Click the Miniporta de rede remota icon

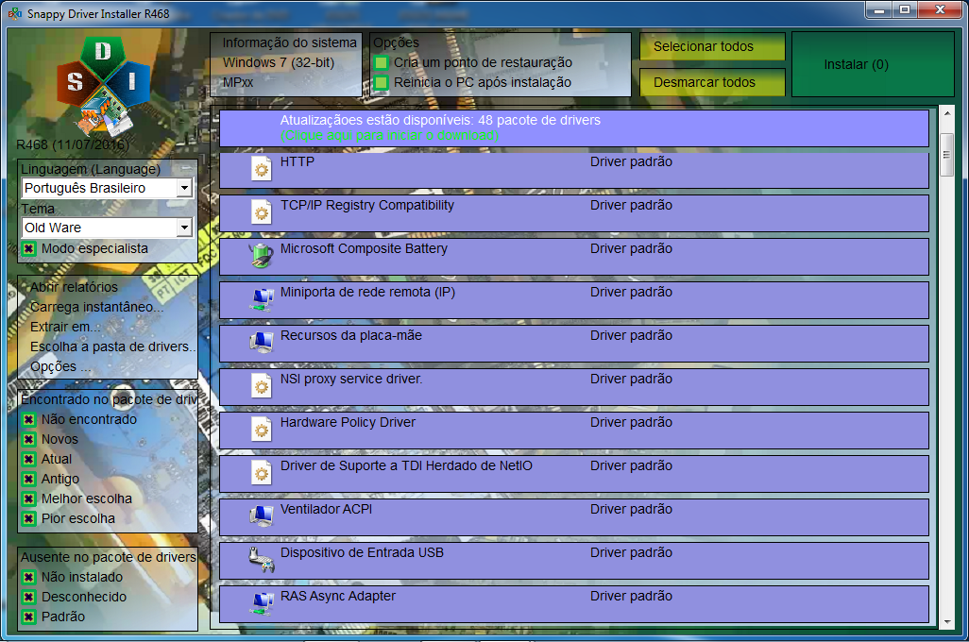(262, 299)
